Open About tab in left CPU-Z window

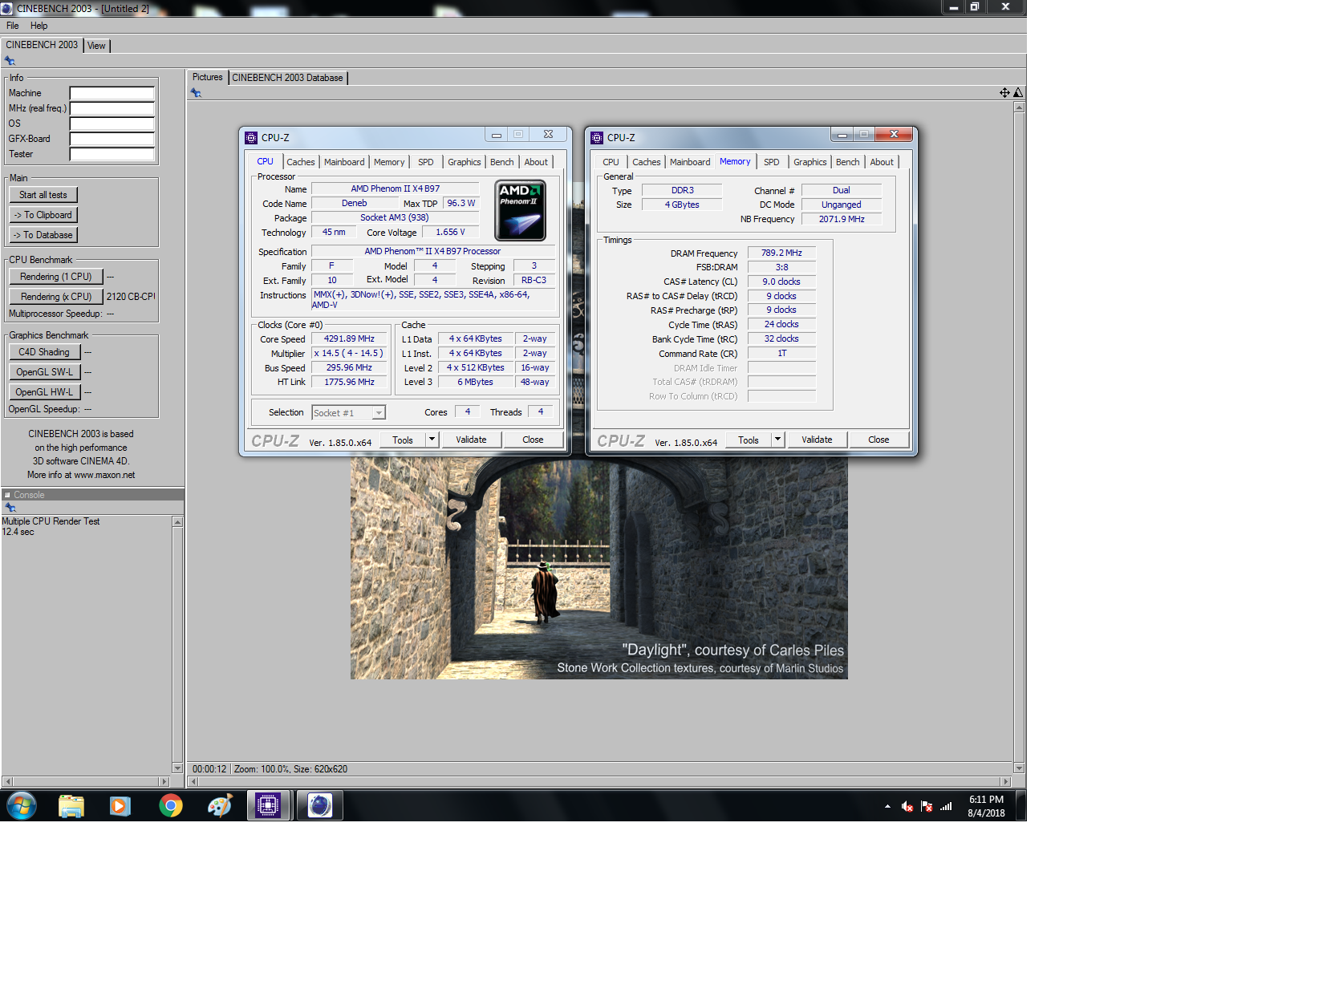point(536,162)
